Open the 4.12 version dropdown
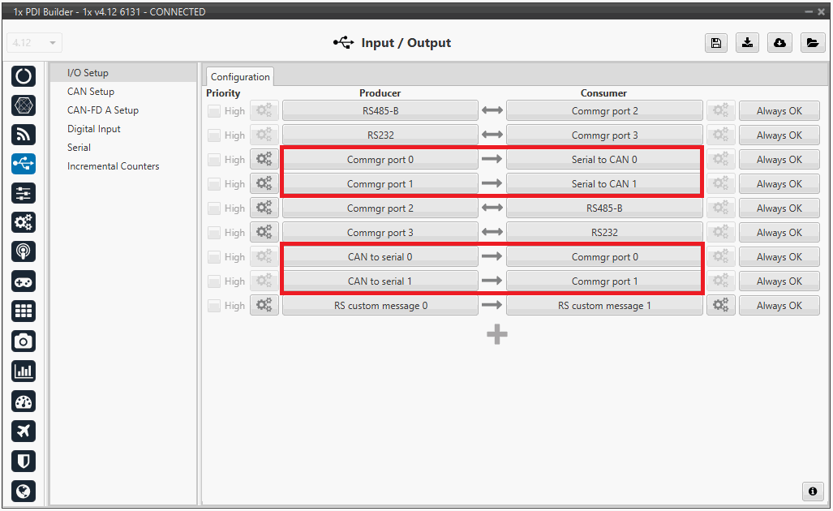This screenshot has width=833, height=511. [34, 43]
